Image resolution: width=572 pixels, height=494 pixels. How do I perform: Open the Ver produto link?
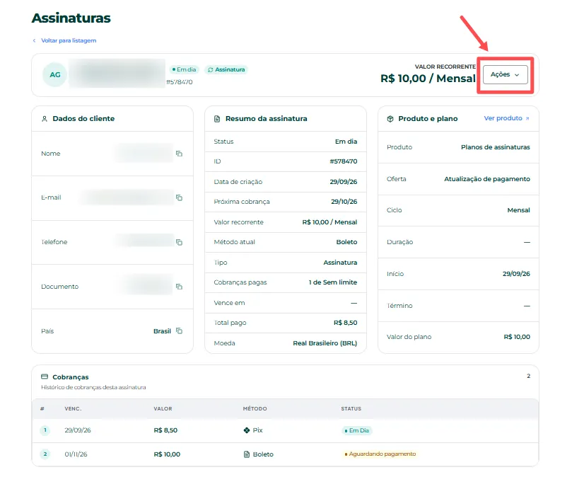pos(507,118)
